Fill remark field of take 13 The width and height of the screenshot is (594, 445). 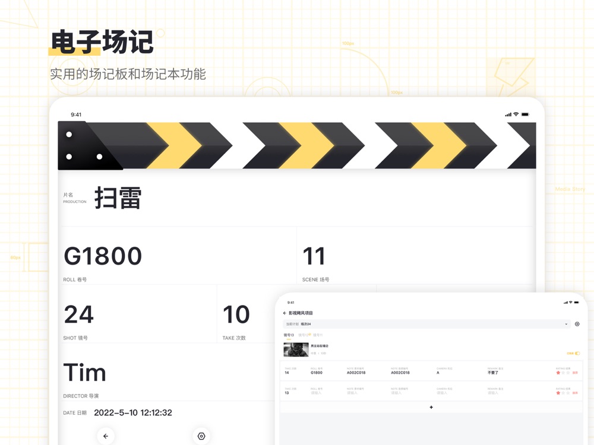coord(493,393)
